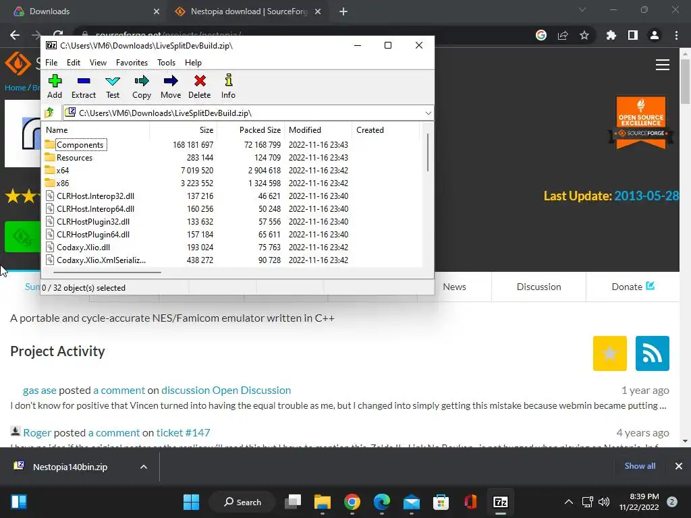Select CLRHost.Interop32.dll file
691x518 pixels.
tap(95, 196)
